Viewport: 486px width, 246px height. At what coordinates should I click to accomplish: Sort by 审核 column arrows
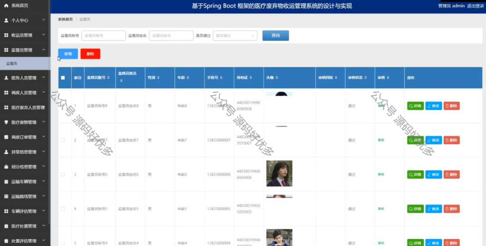[388, 77]
